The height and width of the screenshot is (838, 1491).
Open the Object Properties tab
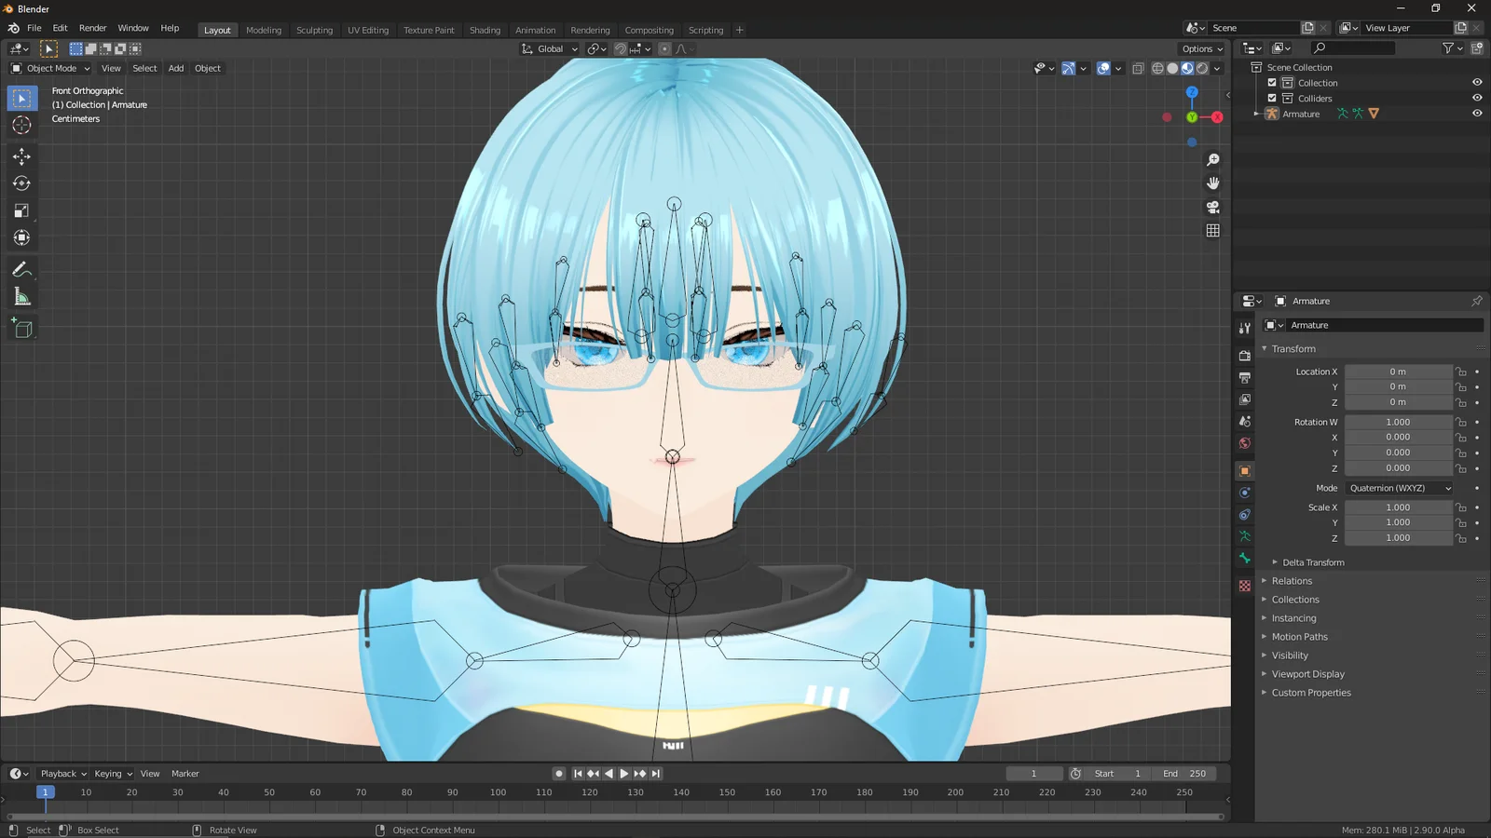pyautogui.click(x=1244, y=470)
